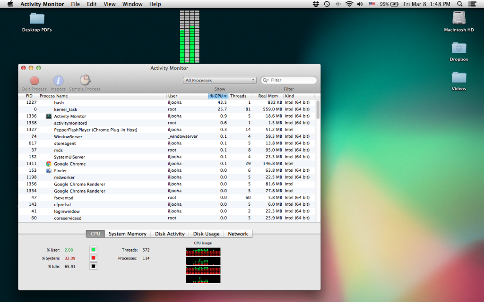This screenshot has height=302, width=484.
Task: Sort by Process Name column header
Action: pyautogui.click(x=102, y=96)
